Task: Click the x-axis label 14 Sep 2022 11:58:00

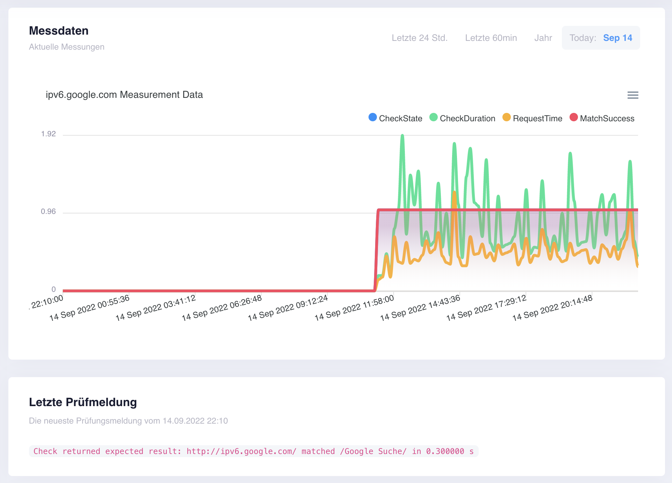Action: coord(354,308)
